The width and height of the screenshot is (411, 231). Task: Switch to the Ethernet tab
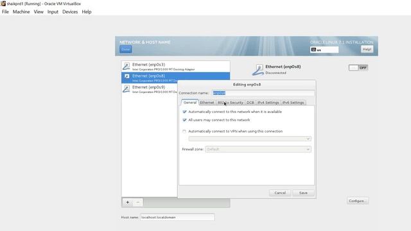(207, 103)
